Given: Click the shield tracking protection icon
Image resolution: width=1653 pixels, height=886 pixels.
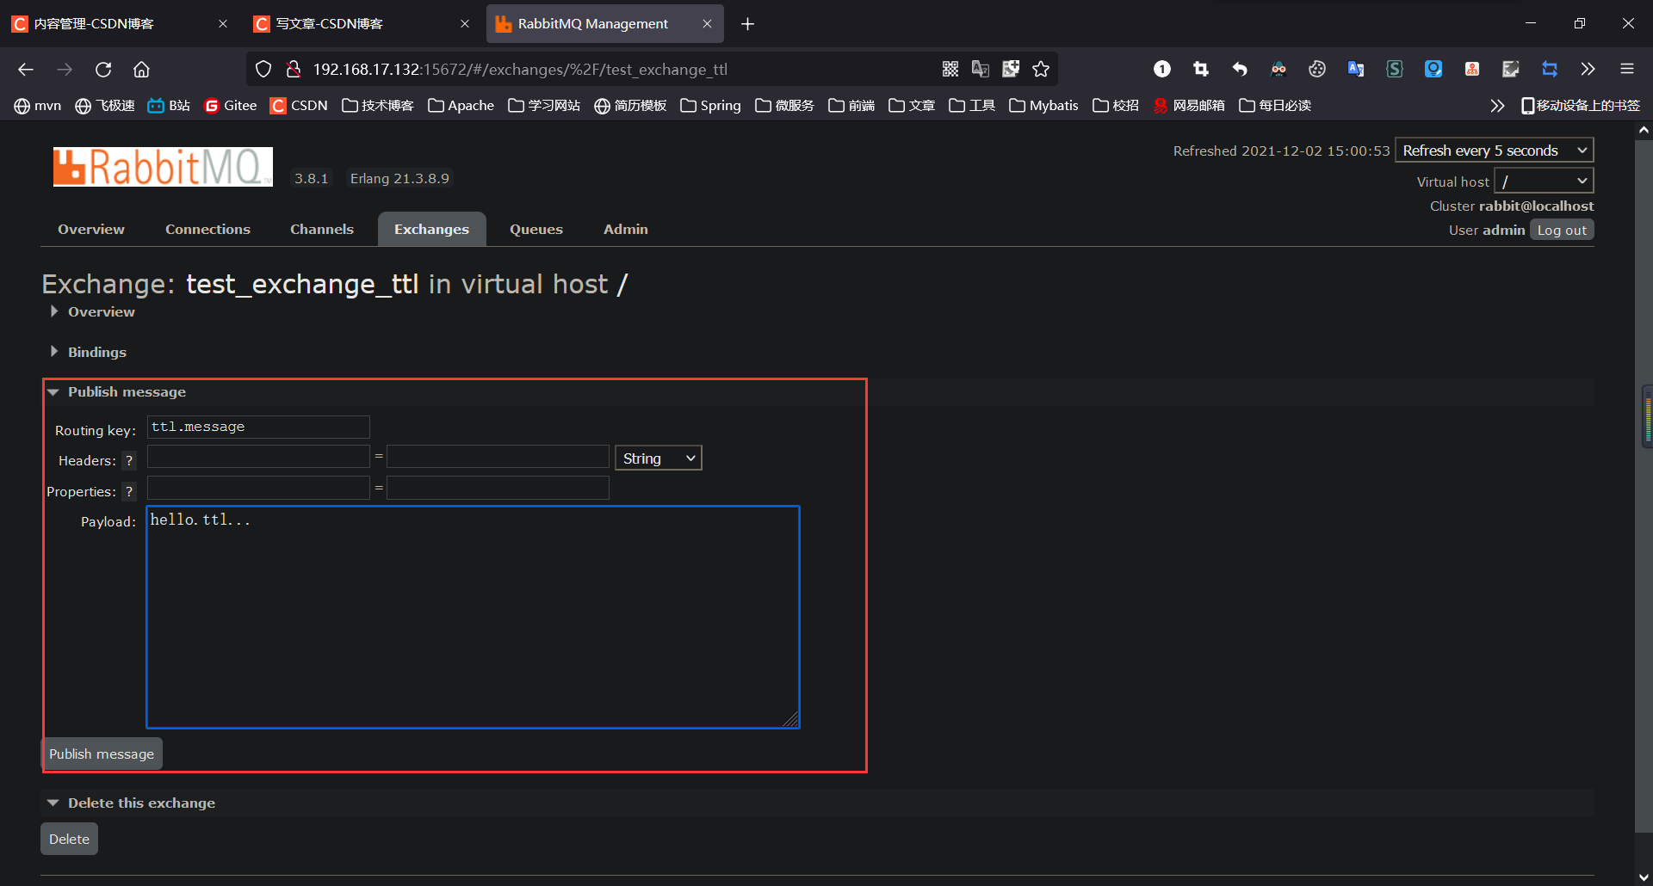Looking at the screenshot, I should pyautogui.click(x=263, y=69).
